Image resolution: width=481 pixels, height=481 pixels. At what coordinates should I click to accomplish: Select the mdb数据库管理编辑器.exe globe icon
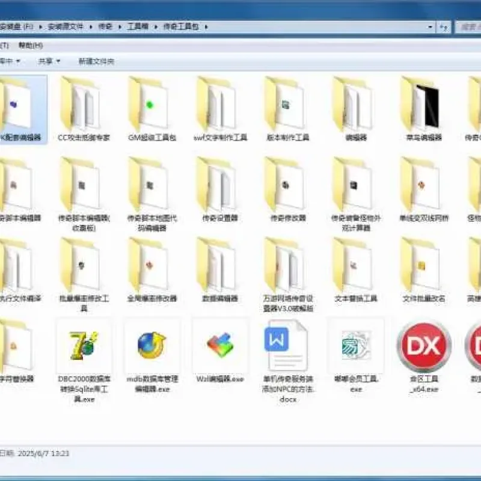tap(152, 346)
